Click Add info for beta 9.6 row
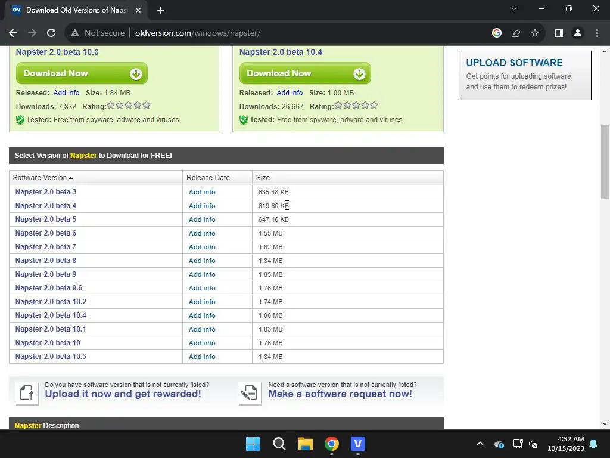This screenshot has height=458, width=610. [x=202, y=288]
